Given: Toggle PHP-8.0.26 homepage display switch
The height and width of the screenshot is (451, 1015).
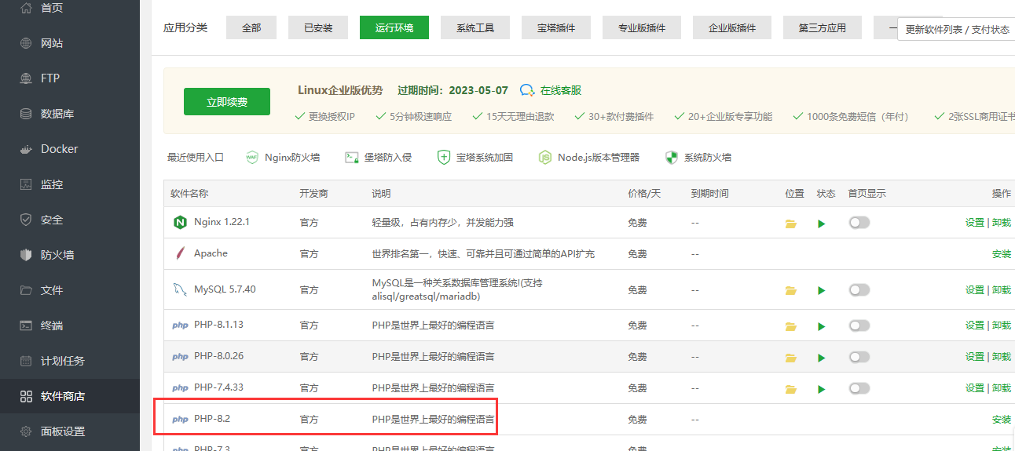Looking at the screenshot, I should (859, 357).
